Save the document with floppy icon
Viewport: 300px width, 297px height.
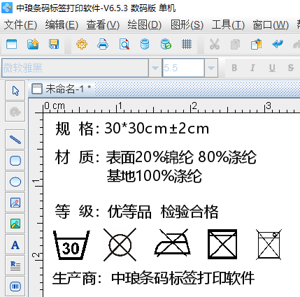(54, 44)
